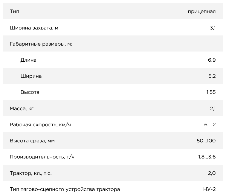
Task: Click the 'НУ-2' hitch type value
Action: tap(209, 189)
